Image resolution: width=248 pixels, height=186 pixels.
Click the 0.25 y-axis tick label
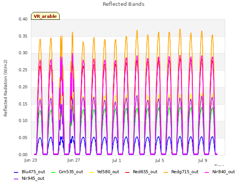tap(23, 70)
